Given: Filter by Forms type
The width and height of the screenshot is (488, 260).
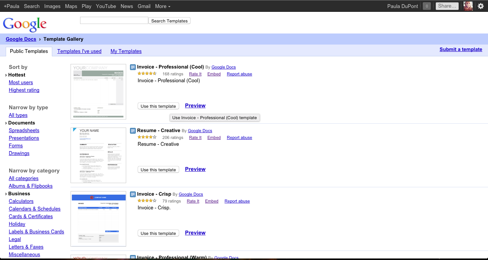Looking at the screenshot, I should (16, 146).
